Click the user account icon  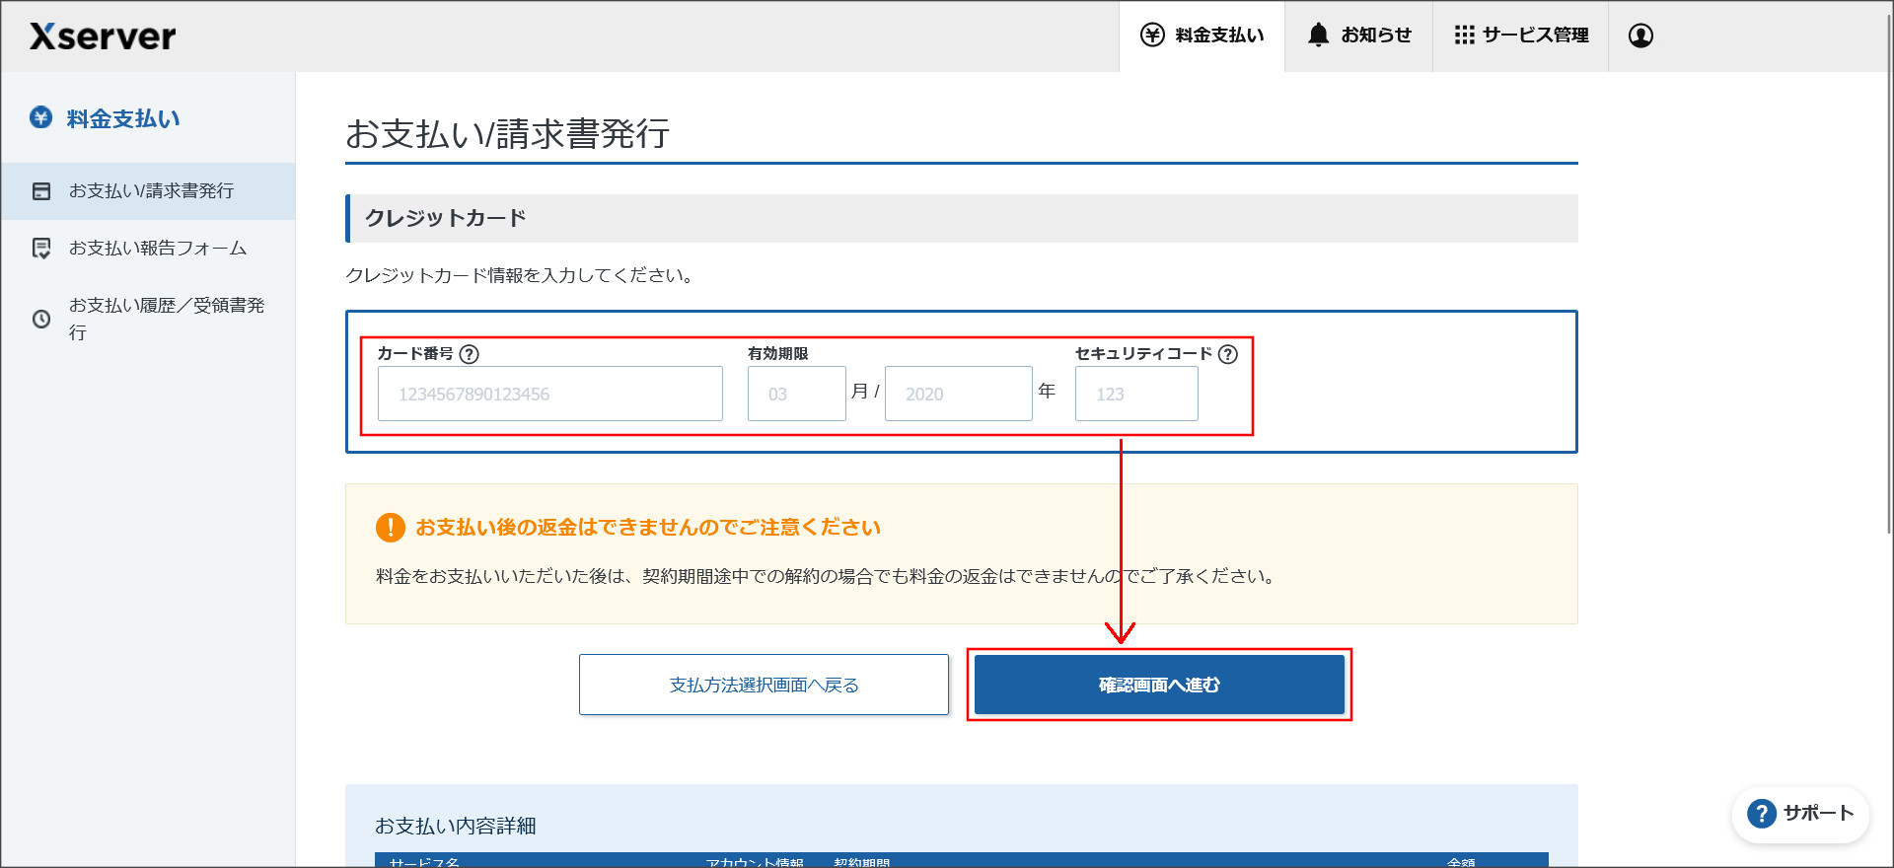click(1640, 36)
